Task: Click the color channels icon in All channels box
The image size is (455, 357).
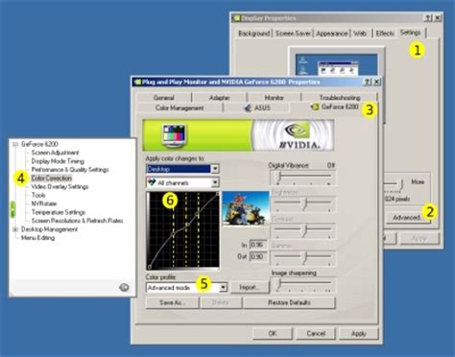Action: (151, 182)
